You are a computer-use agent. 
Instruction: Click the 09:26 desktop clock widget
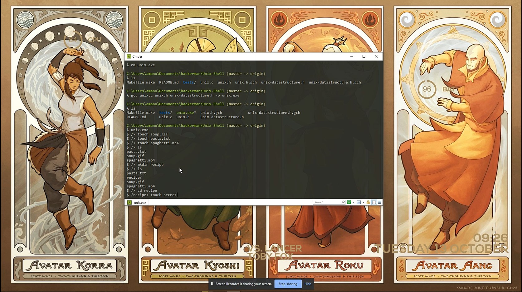point(491,238)
